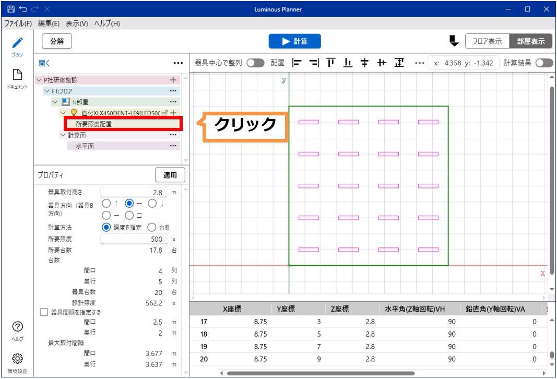Collapse the 計算面 tree node
The image size is (557, 379).
pos(63,135)
